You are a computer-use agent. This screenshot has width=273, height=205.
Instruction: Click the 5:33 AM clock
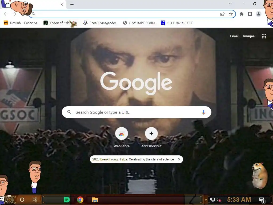[x=239, y=199]
